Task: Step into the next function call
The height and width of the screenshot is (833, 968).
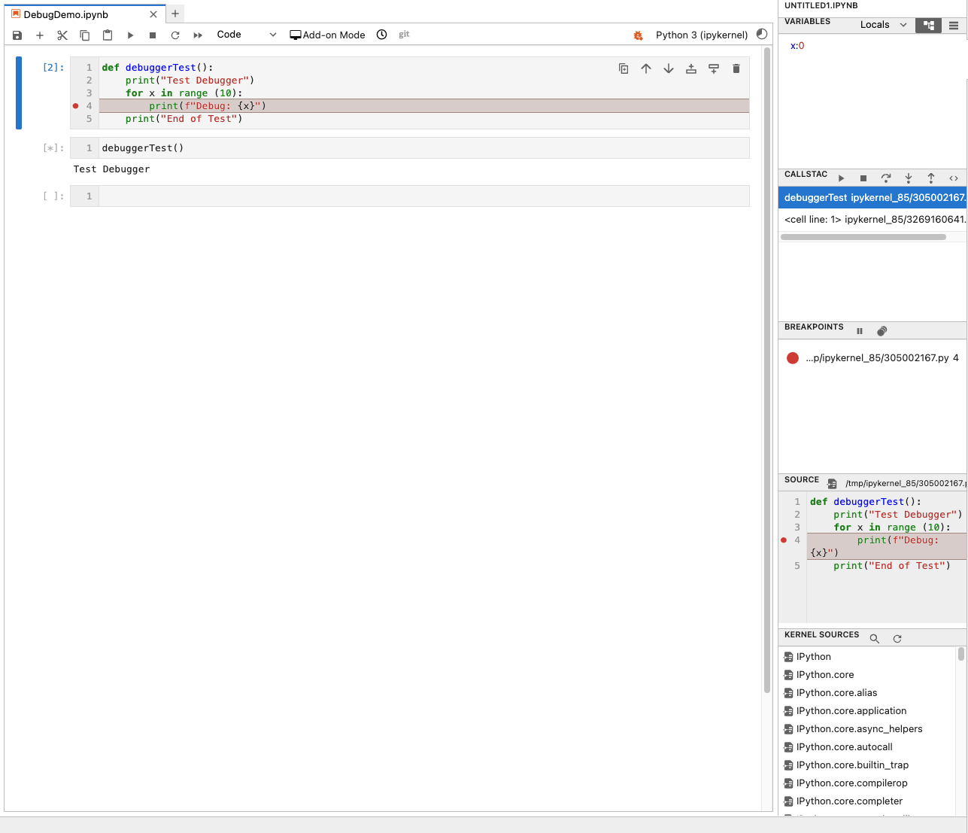Action: tap(908, 178)
